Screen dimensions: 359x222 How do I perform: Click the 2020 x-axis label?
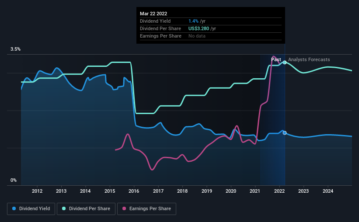pyautogui.click(x=231, y=191)
